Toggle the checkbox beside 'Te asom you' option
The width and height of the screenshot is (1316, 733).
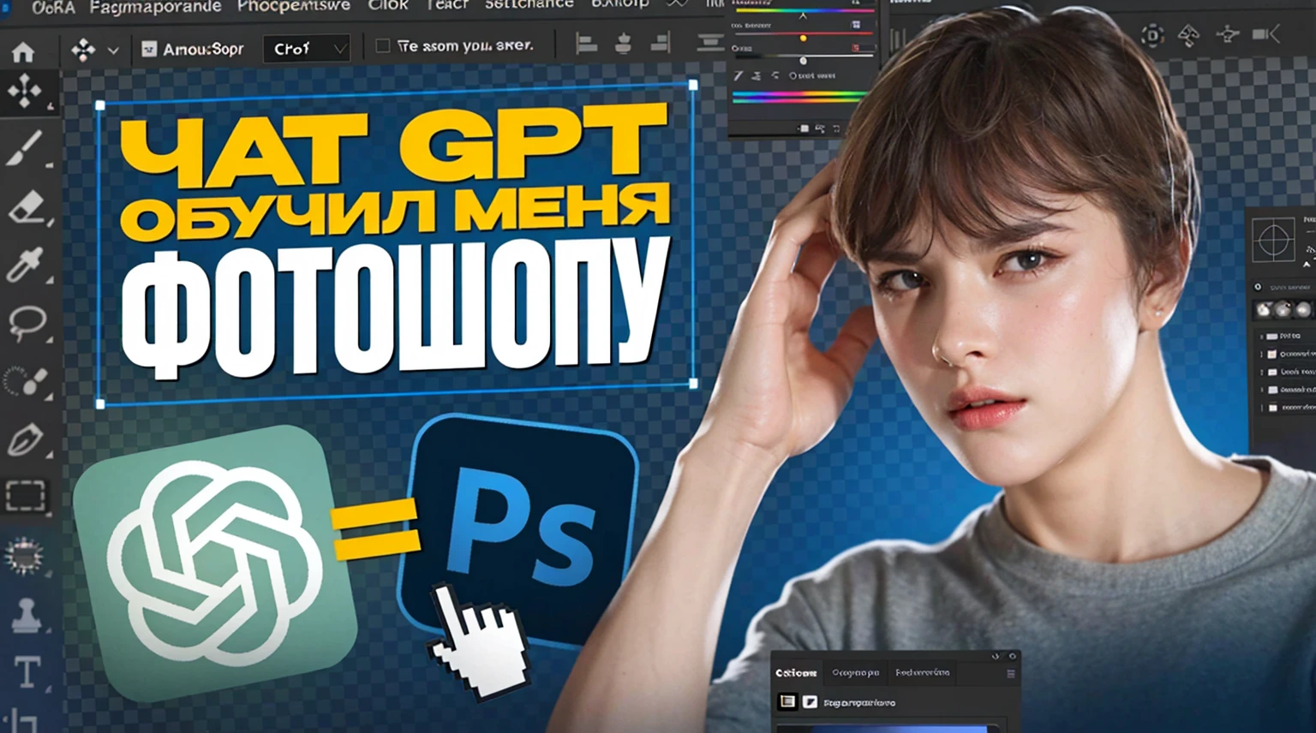click(383, 46)
